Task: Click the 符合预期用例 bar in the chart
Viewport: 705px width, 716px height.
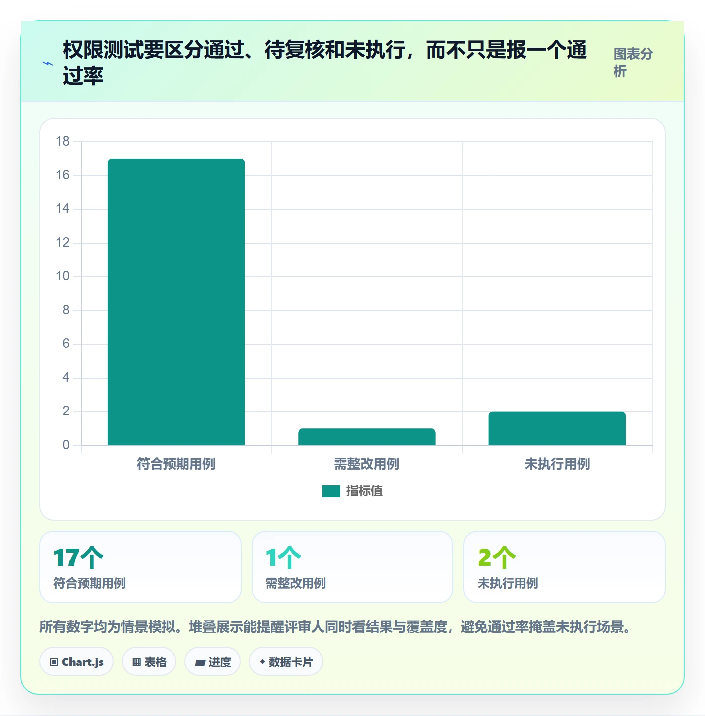Action: [x=176, y=302]
